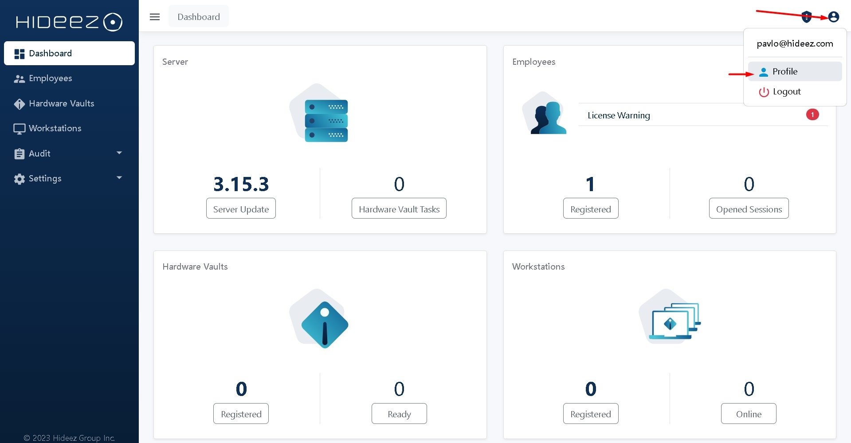Choose Logout in the user dropdown
The image size is (851, 443).
coord(786,92)
